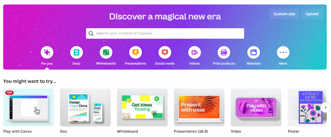Focus the Search your content input

point(165,34)
